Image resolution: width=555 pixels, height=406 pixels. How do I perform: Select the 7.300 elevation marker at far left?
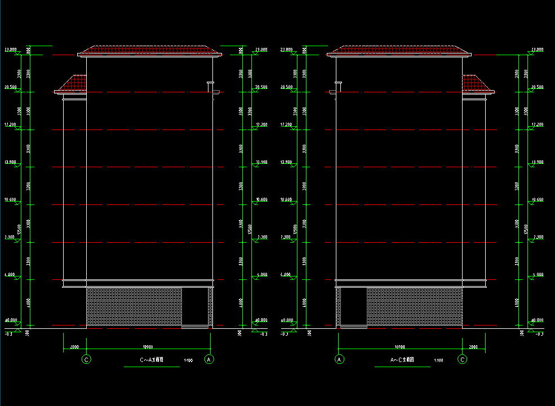(x=10, y=237)
